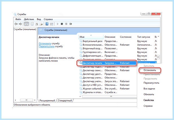Click the gear icon of Дефрагментация service

tap(81, 56)
